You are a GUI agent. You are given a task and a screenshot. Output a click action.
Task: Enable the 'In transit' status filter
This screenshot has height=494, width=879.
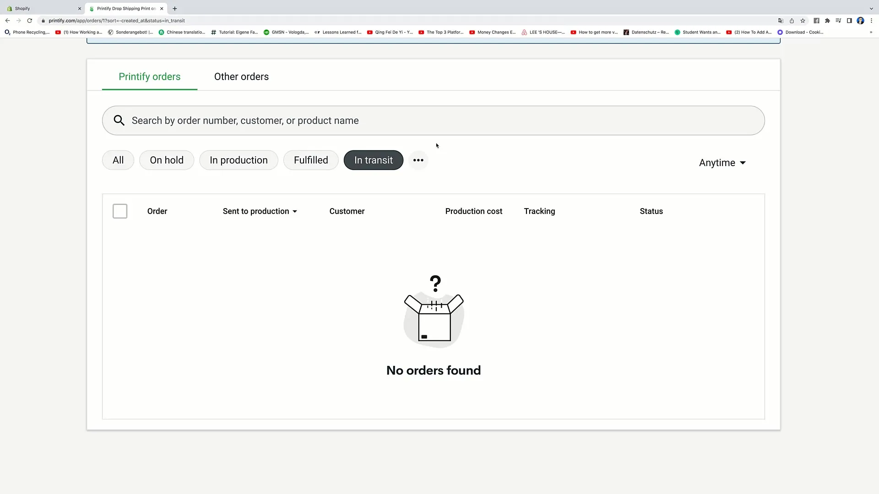pyautogui.click(x=373, y=160)
